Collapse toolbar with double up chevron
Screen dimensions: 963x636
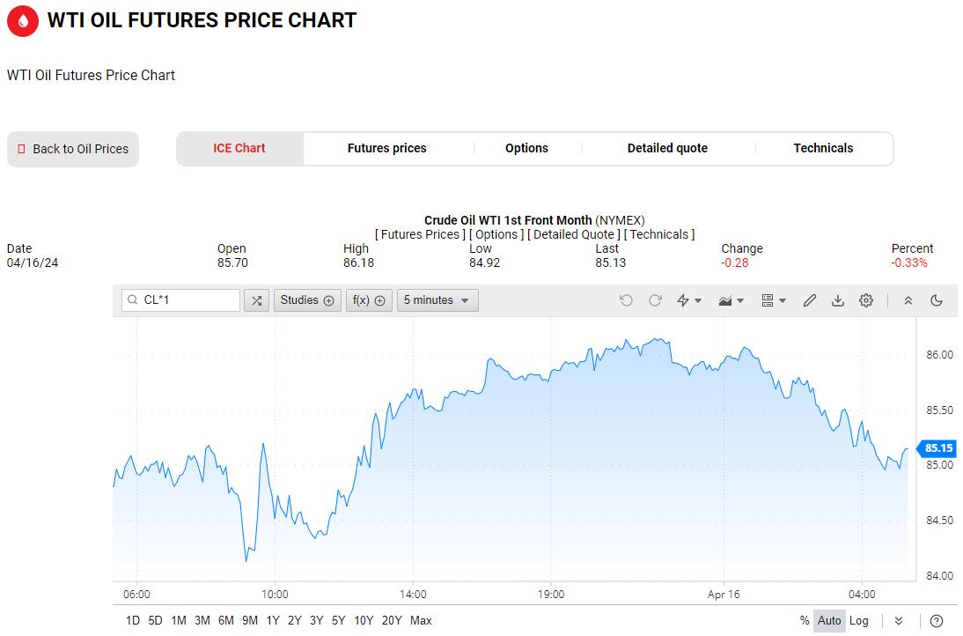tap(908, 300)
